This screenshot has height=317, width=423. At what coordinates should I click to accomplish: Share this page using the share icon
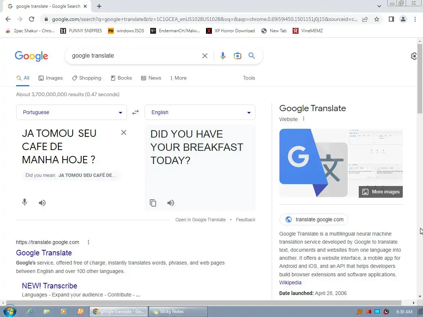365,19
